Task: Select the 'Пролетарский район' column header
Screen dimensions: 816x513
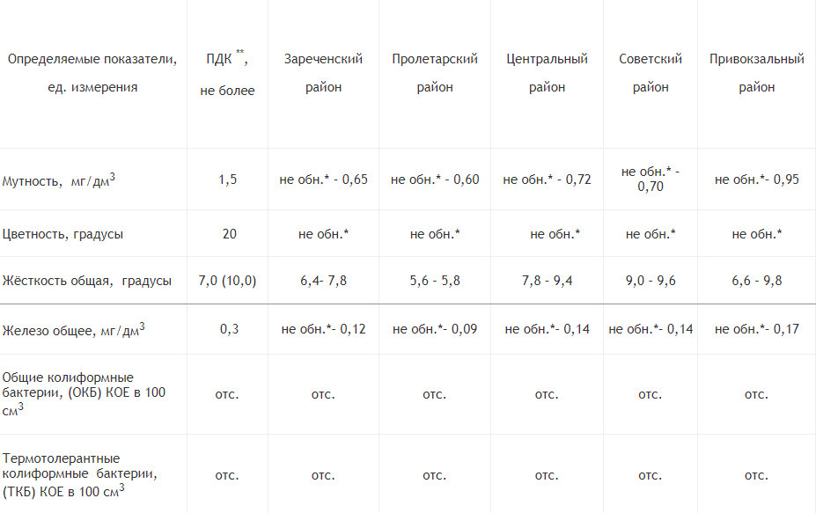Action: (435, 73)
